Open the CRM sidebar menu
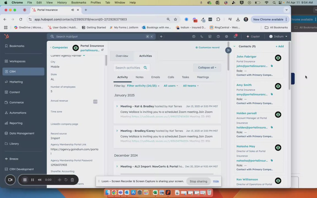This screenshot has width=317, height=198. coord(23,71)
